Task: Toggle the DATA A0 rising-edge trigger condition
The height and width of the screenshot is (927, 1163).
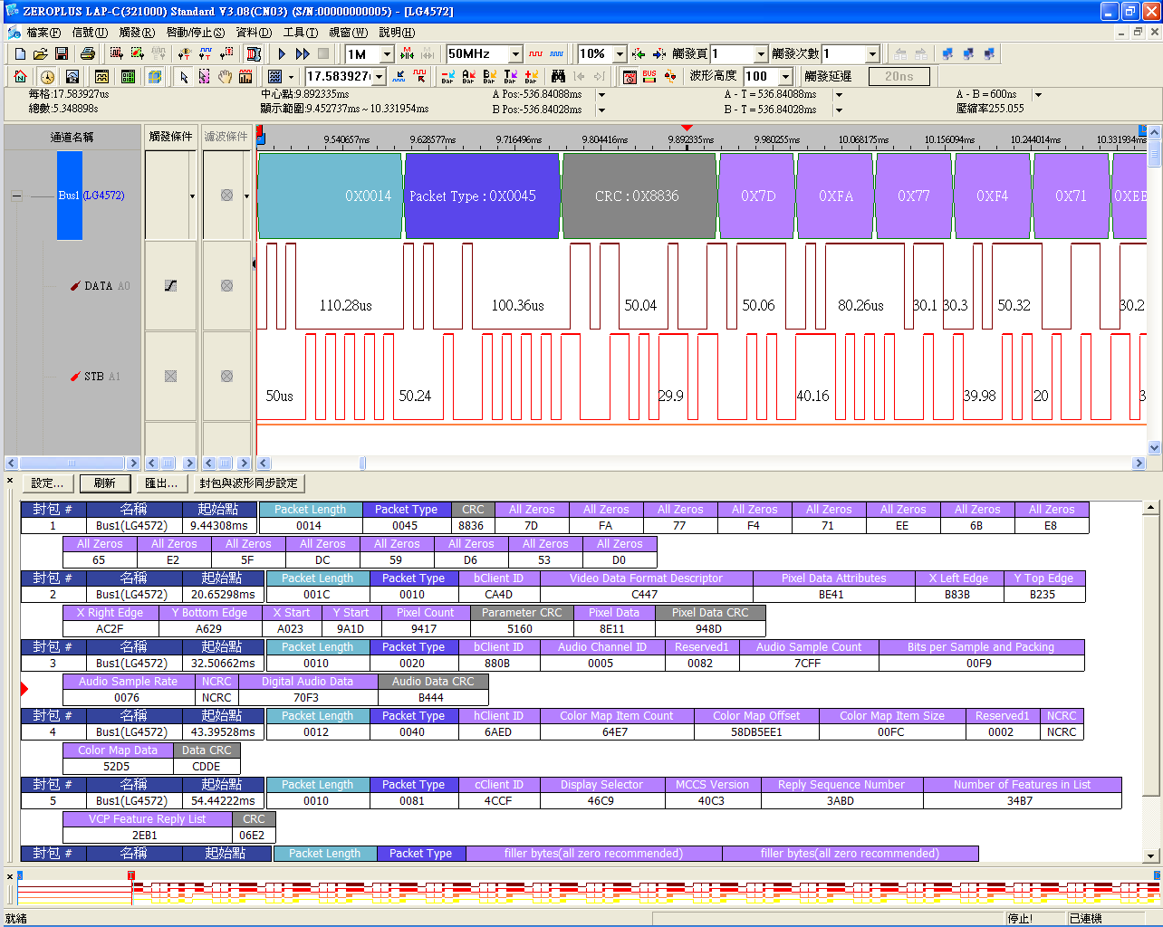Action: point(170,286)
